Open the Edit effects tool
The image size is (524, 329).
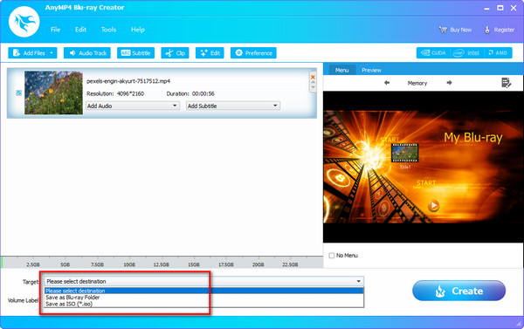pyautogui.click(x=210, y=52)
